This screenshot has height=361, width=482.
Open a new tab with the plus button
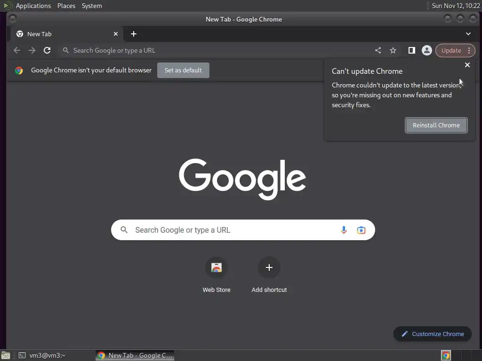[x=133, y=34]
